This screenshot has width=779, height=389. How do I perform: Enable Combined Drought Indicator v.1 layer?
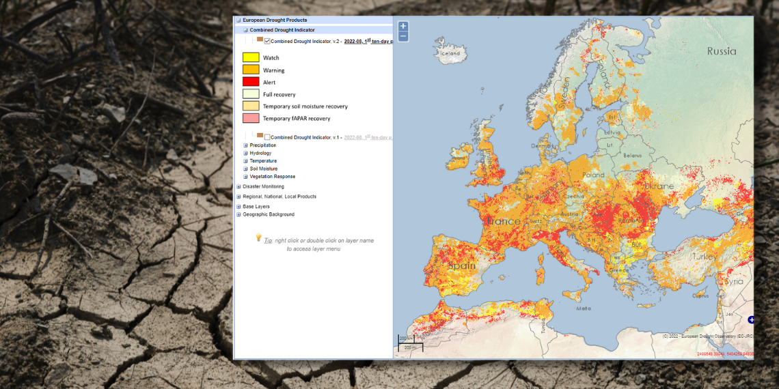point(267,137)
